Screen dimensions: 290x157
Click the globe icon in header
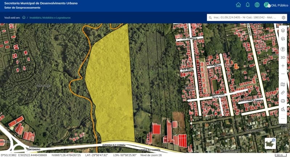pyautogui.click(x=257, y=5)
